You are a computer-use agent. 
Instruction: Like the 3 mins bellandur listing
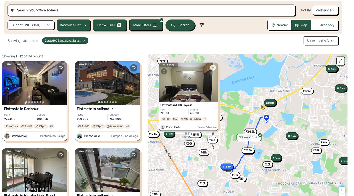pos(134,155)
